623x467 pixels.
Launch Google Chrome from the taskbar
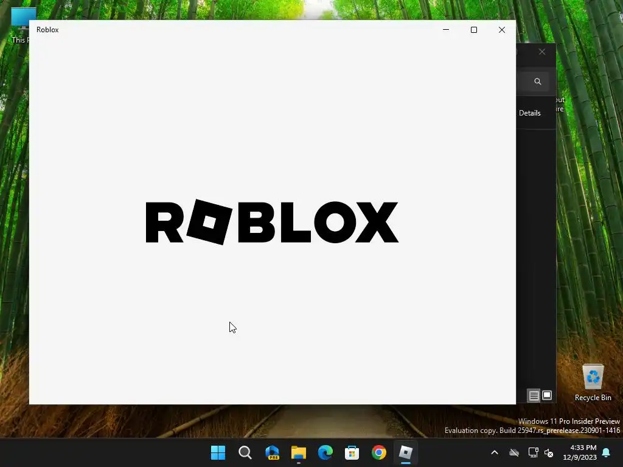click(378, 452)
